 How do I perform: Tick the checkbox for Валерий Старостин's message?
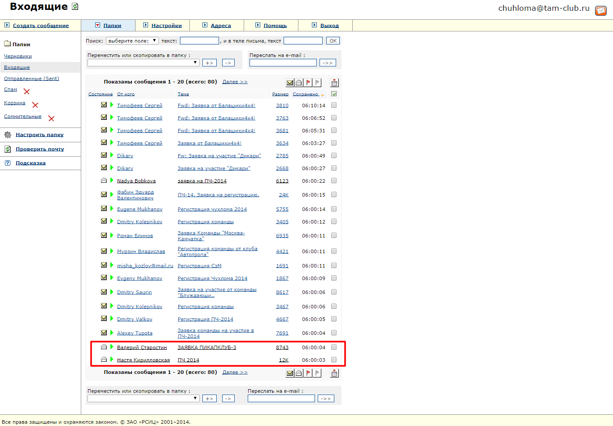tap(334, 347)
